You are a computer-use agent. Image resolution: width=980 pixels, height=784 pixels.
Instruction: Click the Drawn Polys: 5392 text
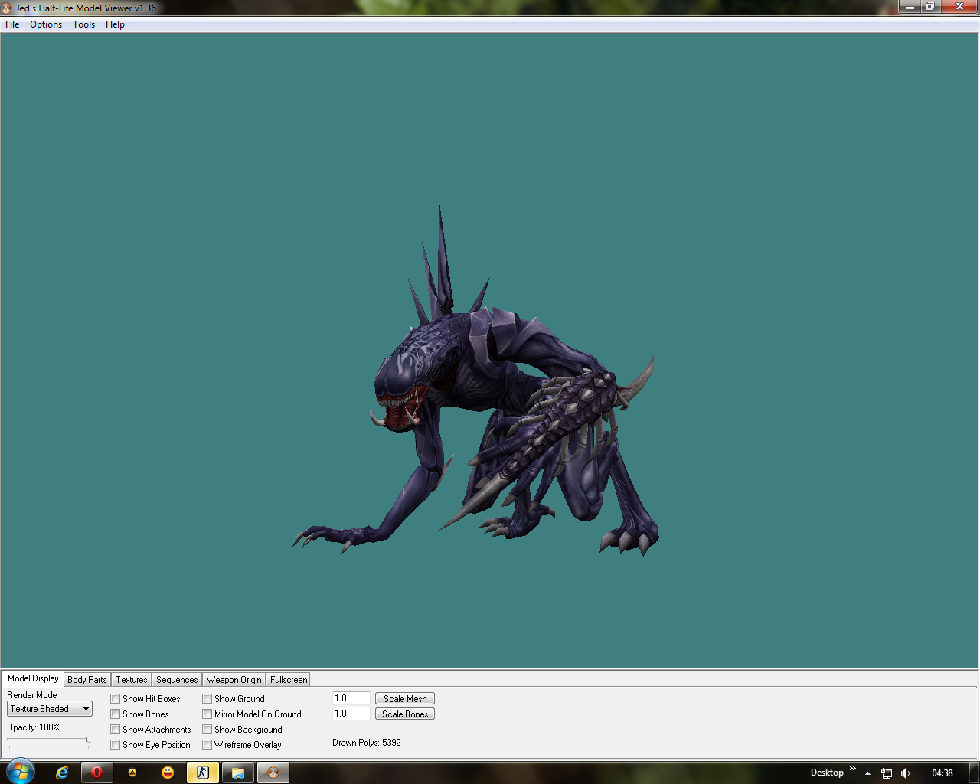click(x=367, y=743)
